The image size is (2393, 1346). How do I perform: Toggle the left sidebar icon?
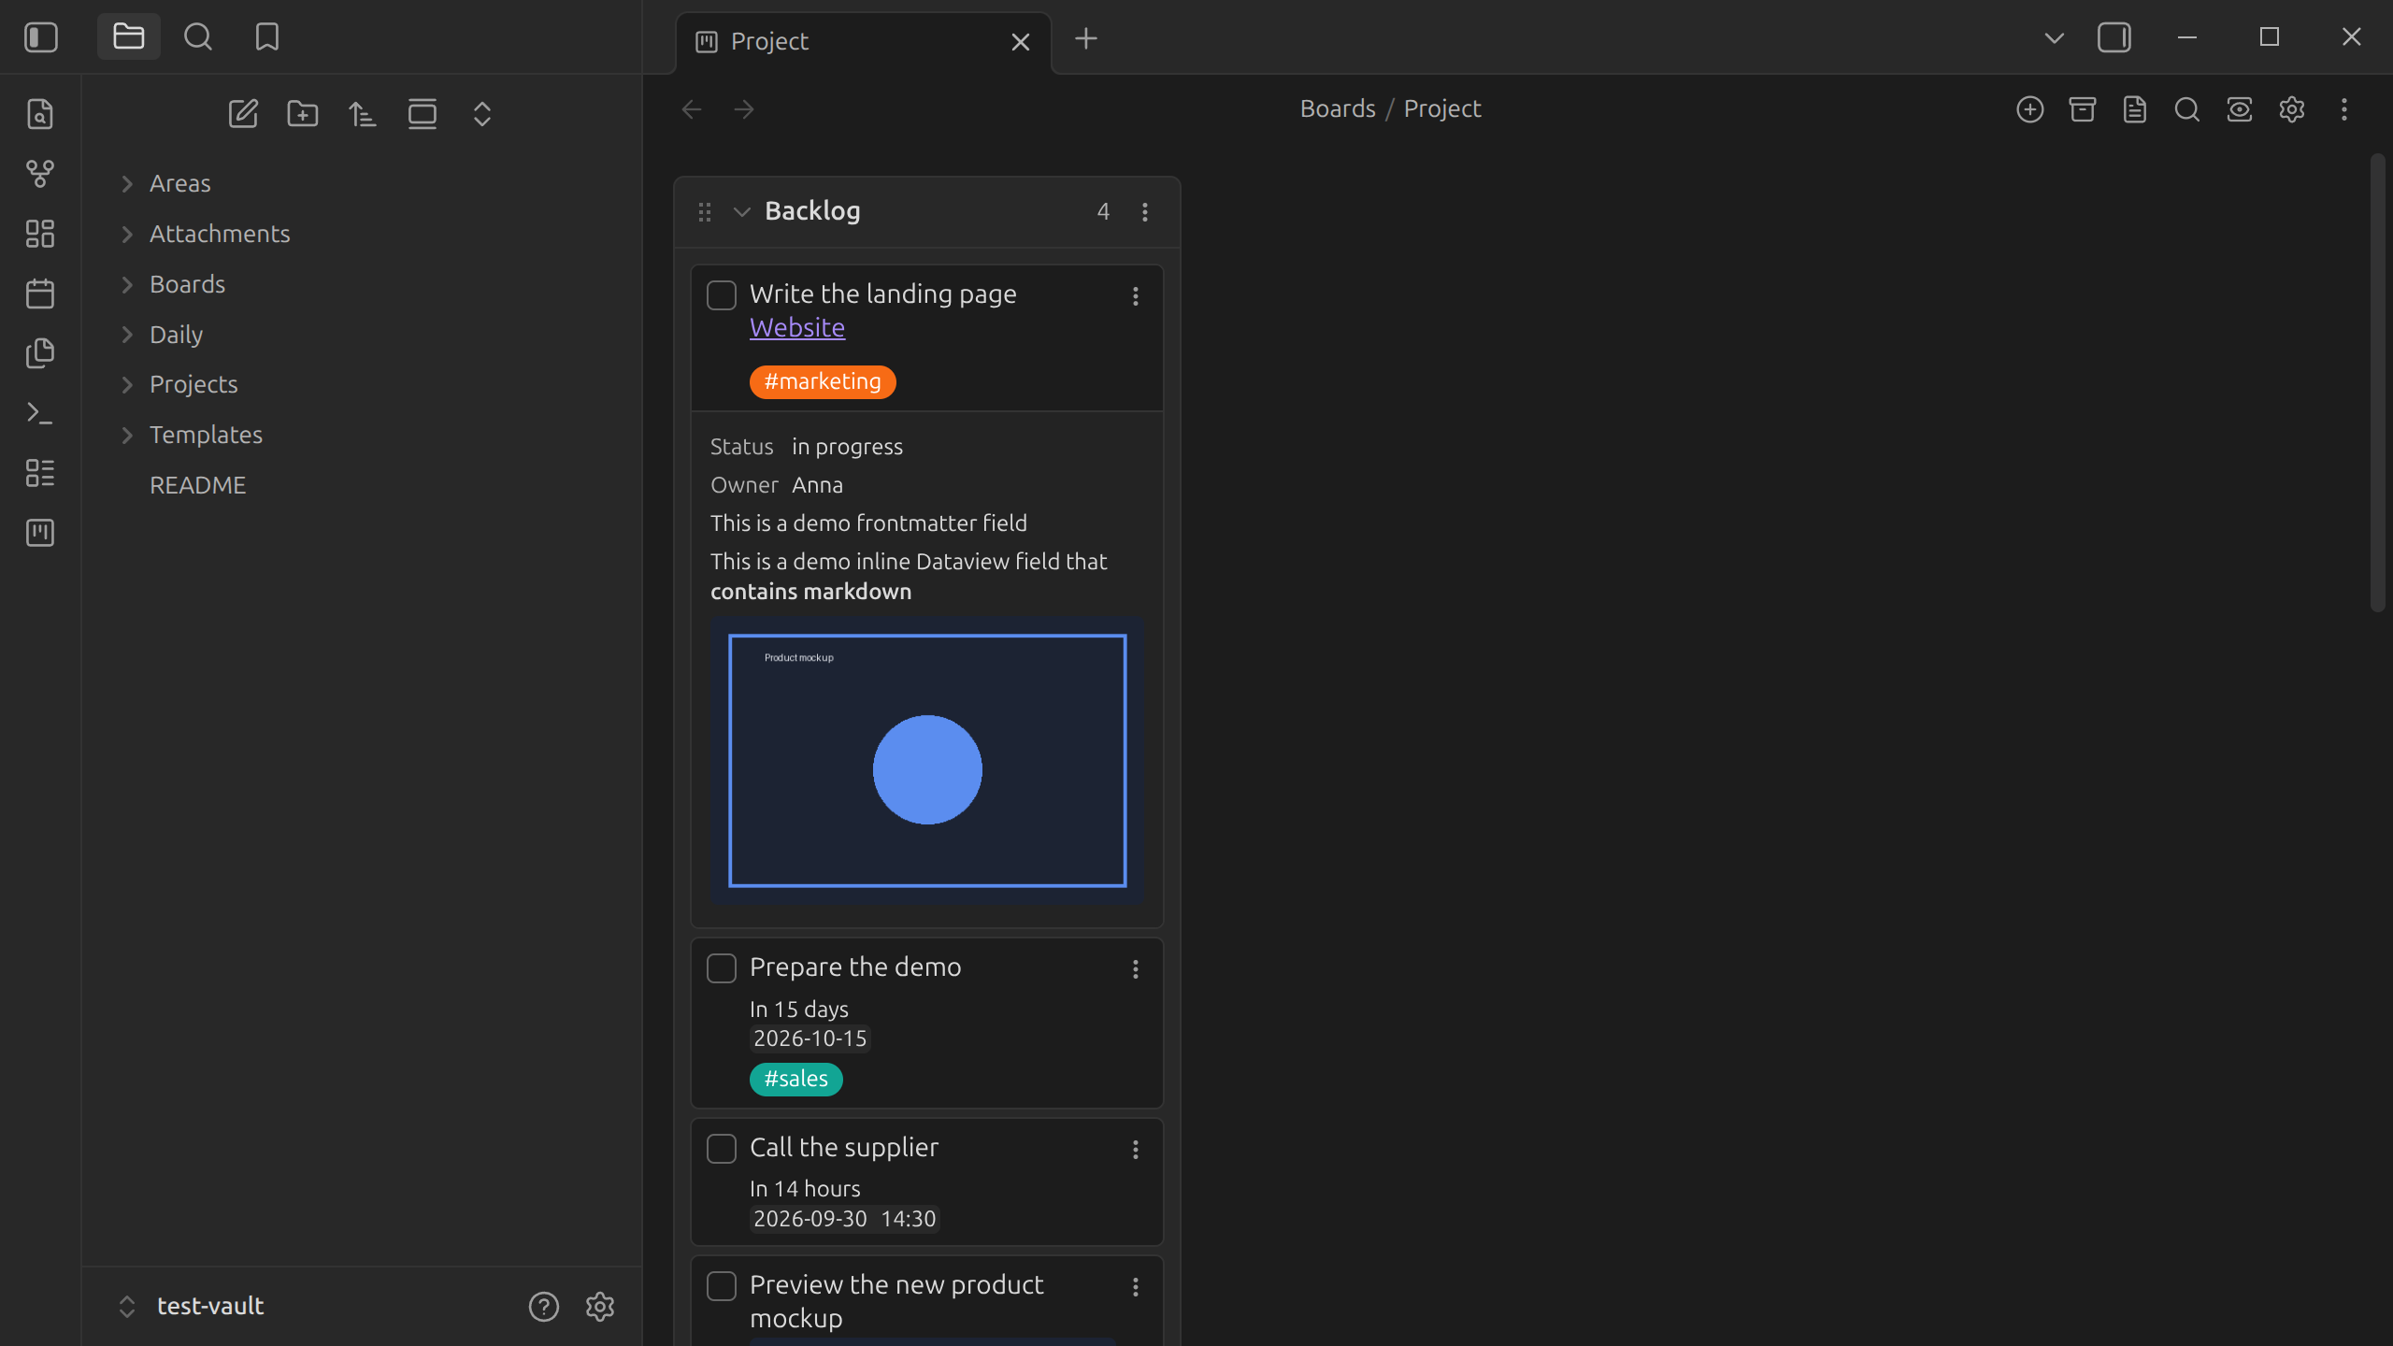pos(40,37)
